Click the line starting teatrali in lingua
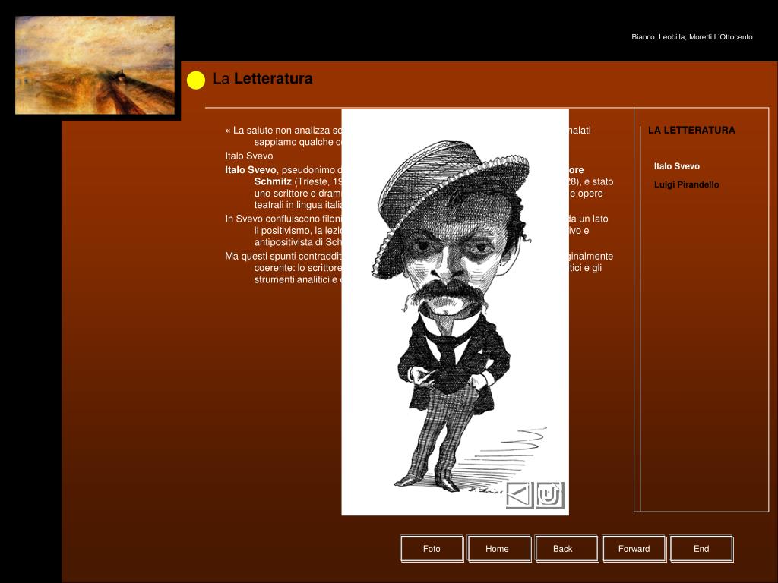 [298, 205]
